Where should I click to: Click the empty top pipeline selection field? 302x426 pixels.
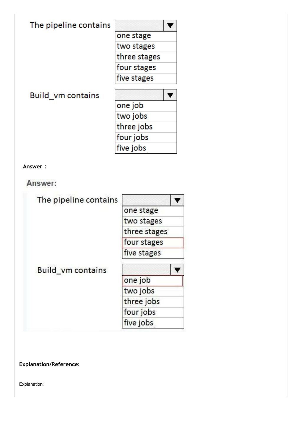pyautogui.click(x=139, y=26)
